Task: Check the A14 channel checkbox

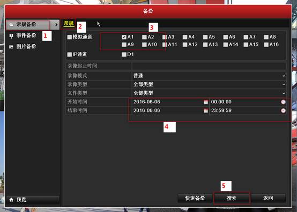Action: (225, 44)
